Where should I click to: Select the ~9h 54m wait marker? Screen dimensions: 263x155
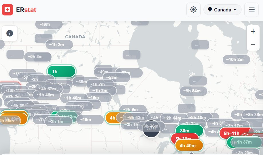point(193,91)
